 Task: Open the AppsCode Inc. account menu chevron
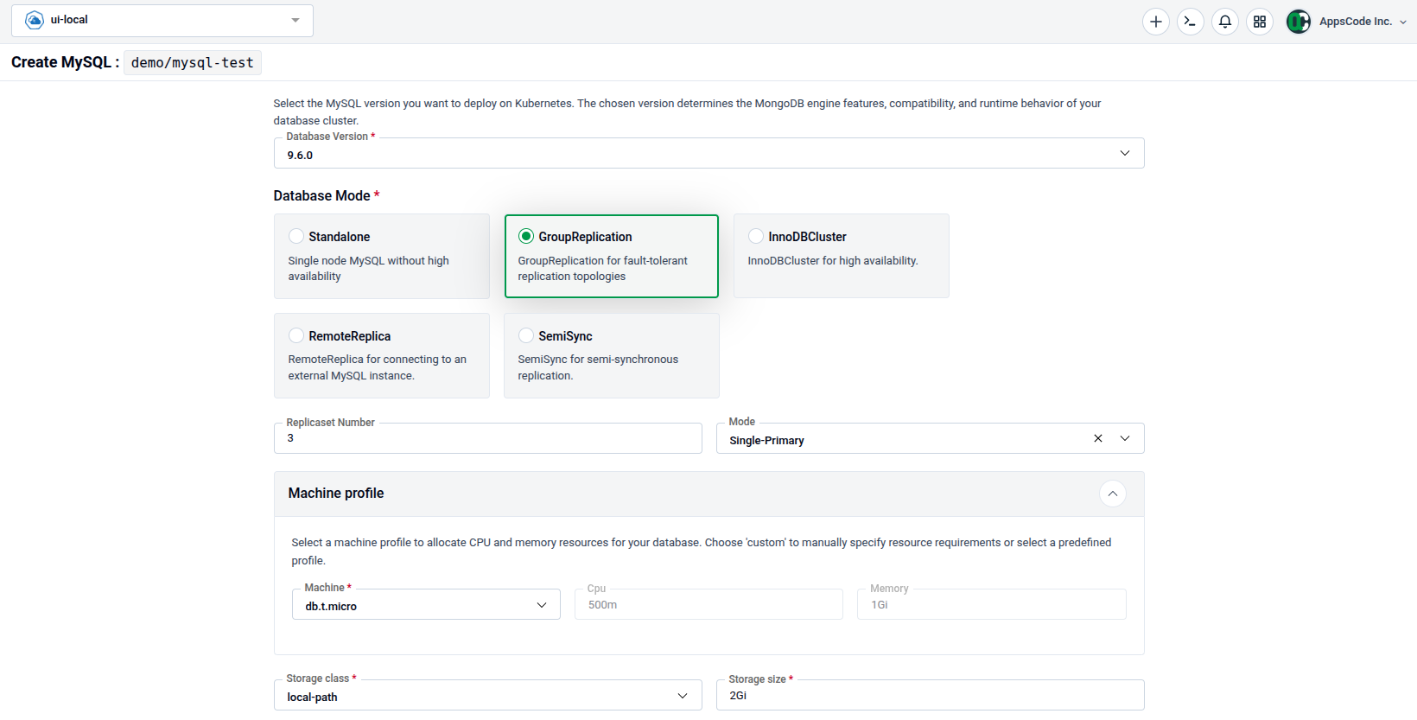1403,22
